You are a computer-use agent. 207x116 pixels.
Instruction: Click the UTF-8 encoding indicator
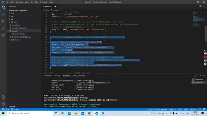(180, 109)
